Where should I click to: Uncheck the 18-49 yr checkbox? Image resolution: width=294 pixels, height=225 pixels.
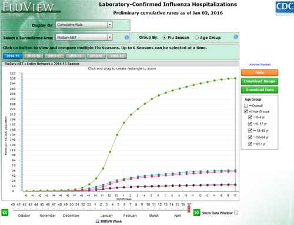click(250, 131)
